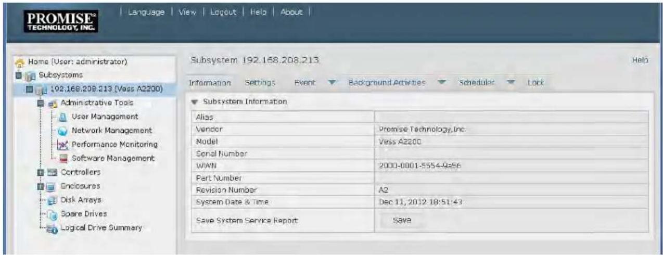663x255 pixels.
Task: Open the Scheduler tab
Action: (477, 83)
